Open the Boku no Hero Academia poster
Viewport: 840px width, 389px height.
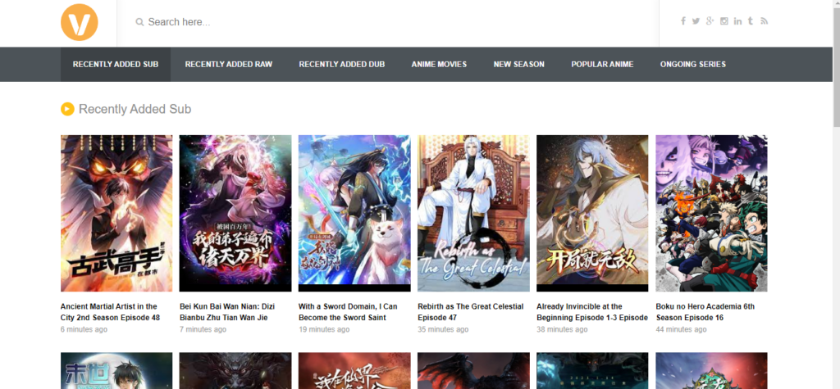[x=711, y=213]
